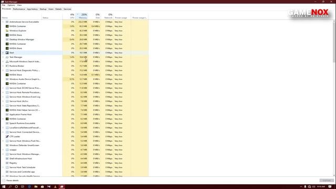336x189 pixels.
Task: Select Service Host: Windows Event Log row
Action: click(x=75, y=97)
